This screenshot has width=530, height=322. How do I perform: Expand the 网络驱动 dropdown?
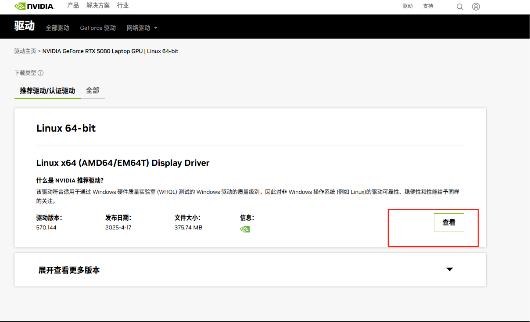[142, 28]
